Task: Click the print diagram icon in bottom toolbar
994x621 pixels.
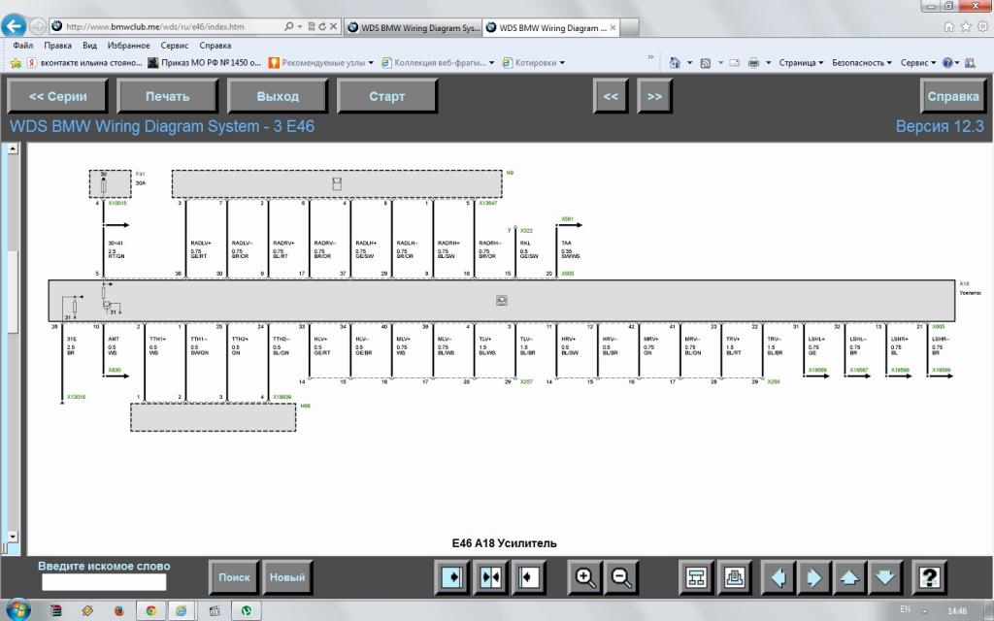Action: [x=734, y=577]
